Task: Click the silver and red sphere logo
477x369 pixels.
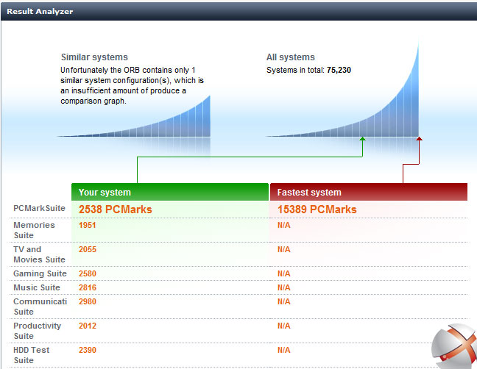Action: (454, 346)
